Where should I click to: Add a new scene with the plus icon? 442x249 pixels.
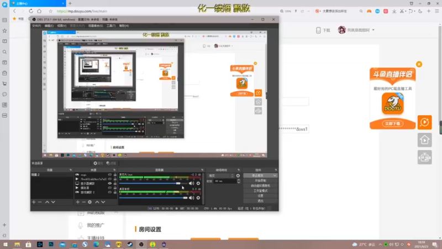click(34, 202)
